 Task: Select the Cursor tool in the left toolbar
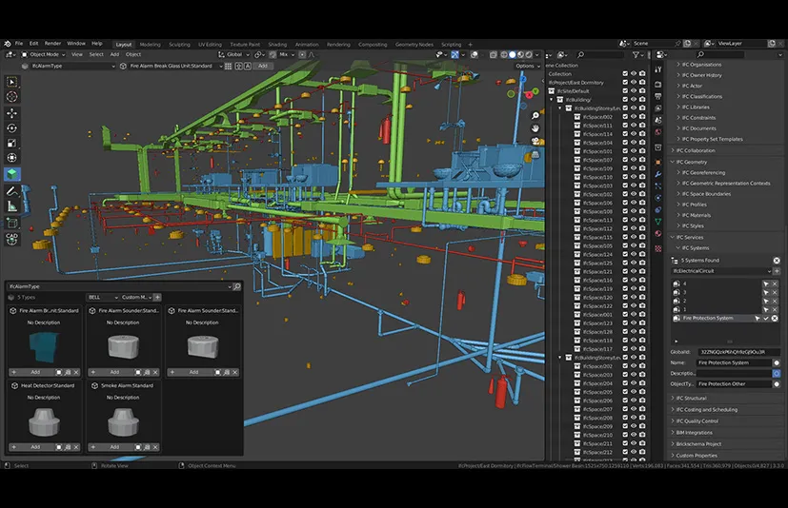12,97
